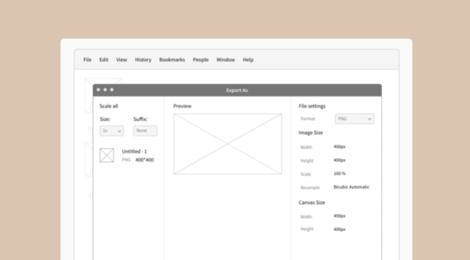Open the Help menu
Viewport: 470px width, 260px height.
tap(248, 60)
